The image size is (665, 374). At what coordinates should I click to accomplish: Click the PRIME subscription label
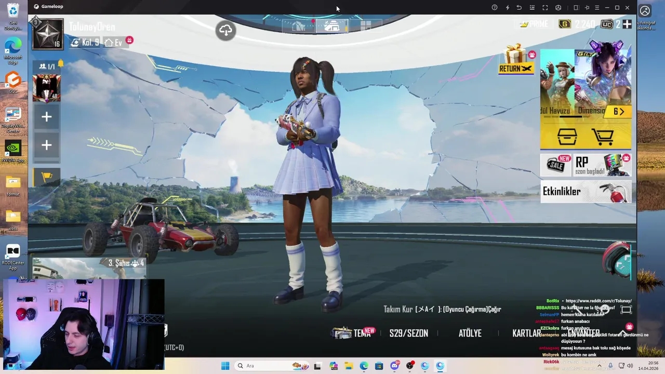pos(534,24)
